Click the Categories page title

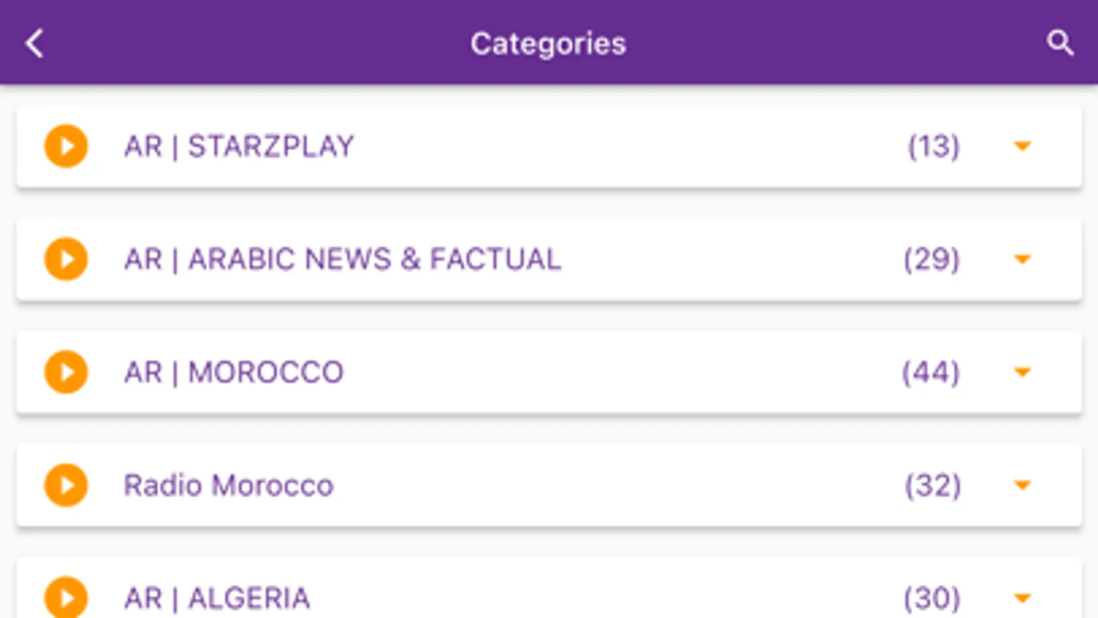[548, 44]
